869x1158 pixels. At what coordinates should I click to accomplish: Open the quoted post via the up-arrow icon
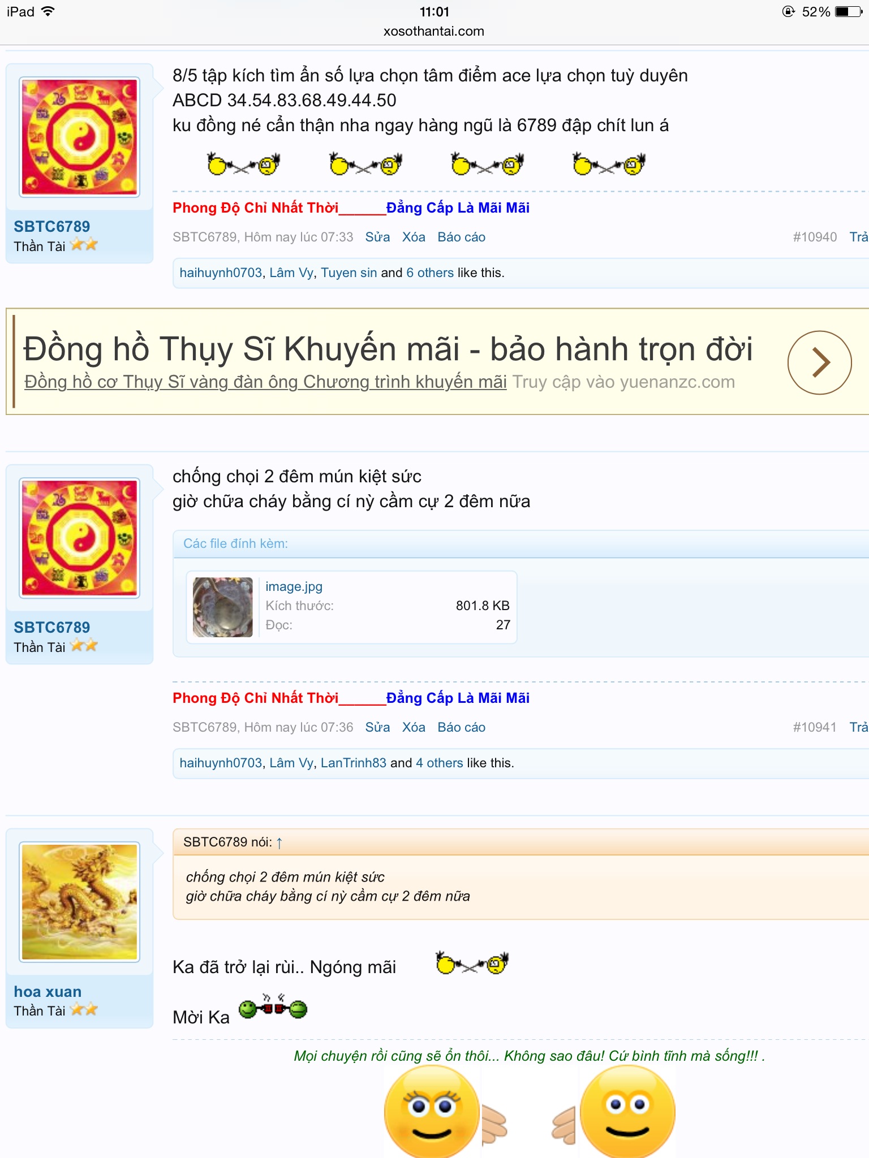[279, 843]
